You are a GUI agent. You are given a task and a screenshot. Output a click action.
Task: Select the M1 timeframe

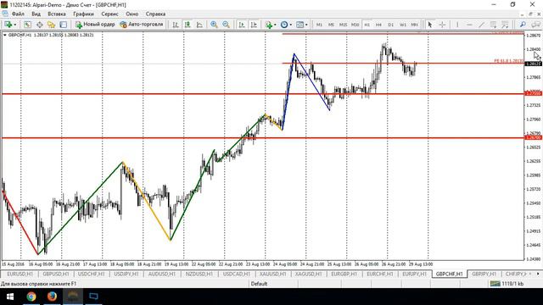pyautogui.click(x=319, y=25)
